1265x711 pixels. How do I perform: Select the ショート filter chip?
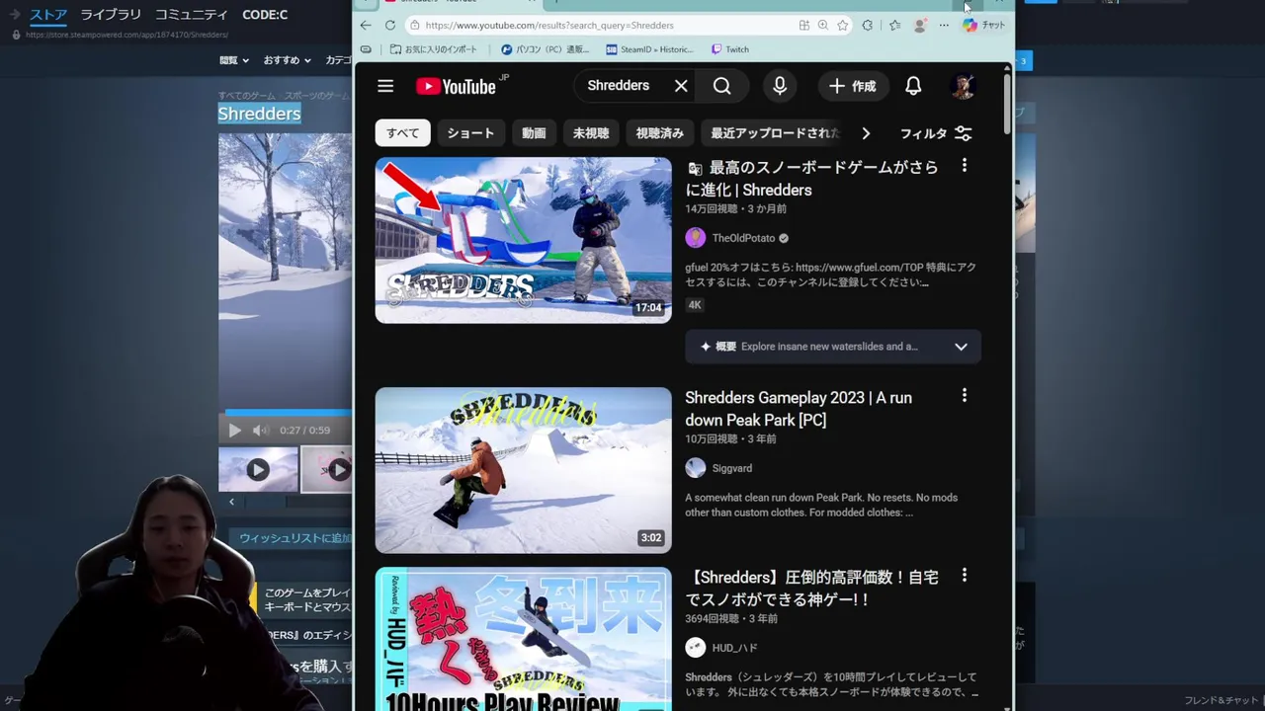click(470, 133)
